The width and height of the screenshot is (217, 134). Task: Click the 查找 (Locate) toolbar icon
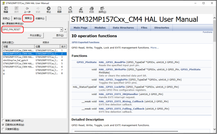[x=16, y=10]
